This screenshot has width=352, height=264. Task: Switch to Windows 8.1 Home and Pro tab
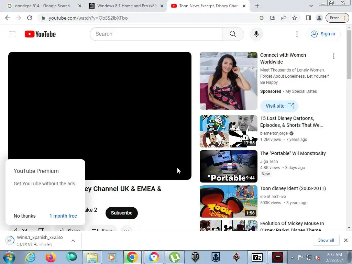click(x=126, y=6)
